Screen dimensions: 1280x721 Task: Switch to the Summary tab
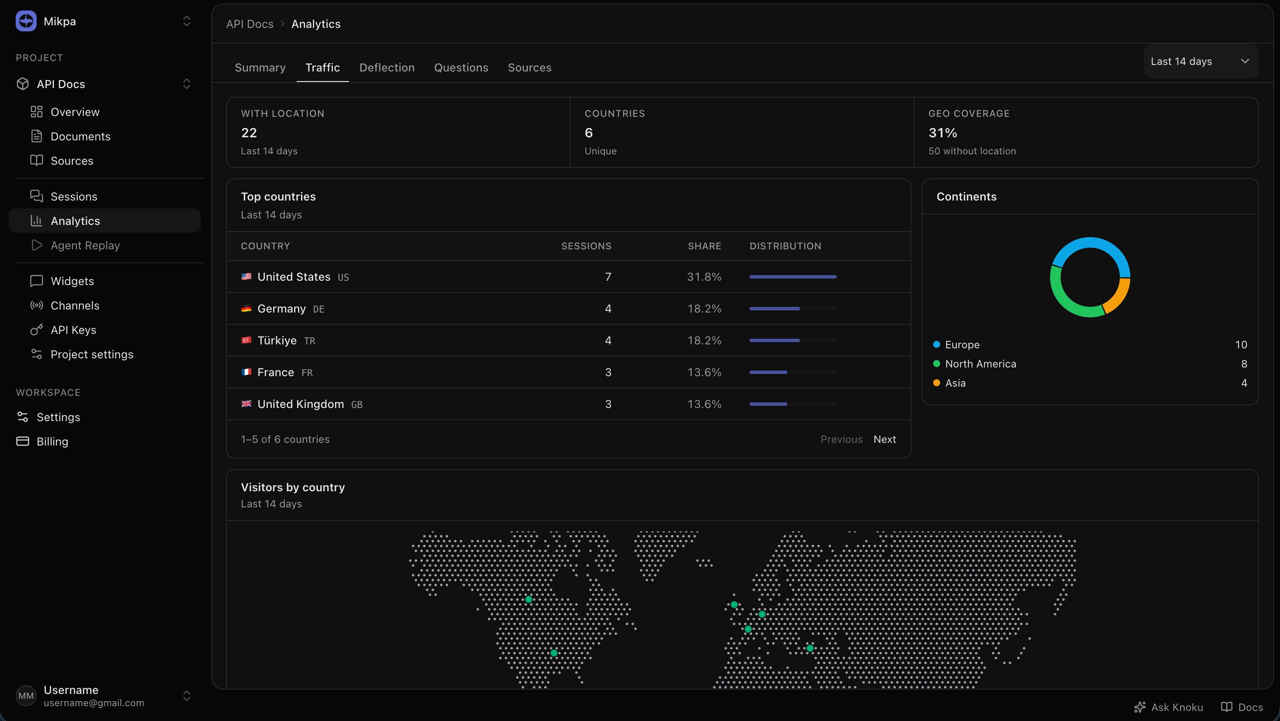tap(260, 68)
